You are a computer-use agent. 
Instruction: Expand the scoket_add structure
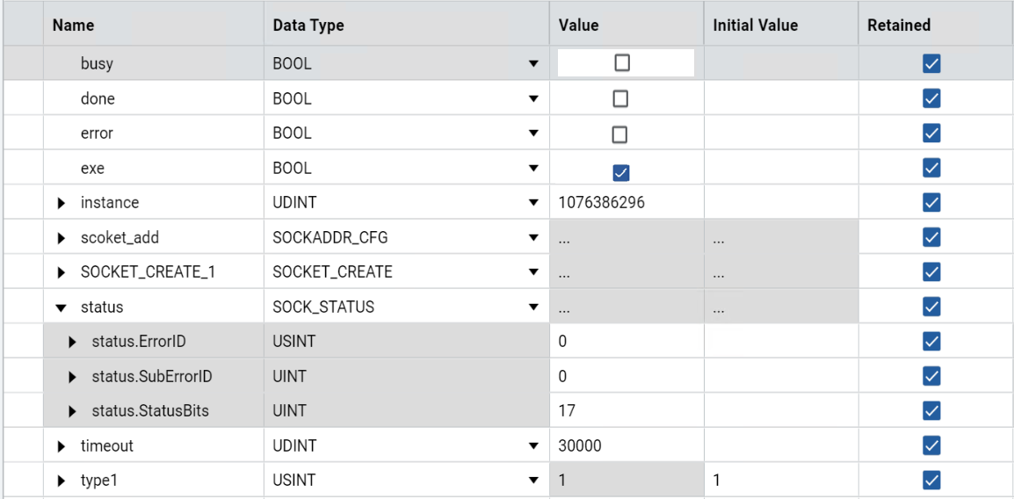point(62,238)
